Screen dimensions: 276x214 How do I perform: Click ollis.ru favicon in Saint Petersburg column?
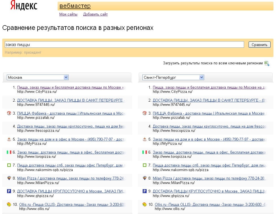(145, 204)
